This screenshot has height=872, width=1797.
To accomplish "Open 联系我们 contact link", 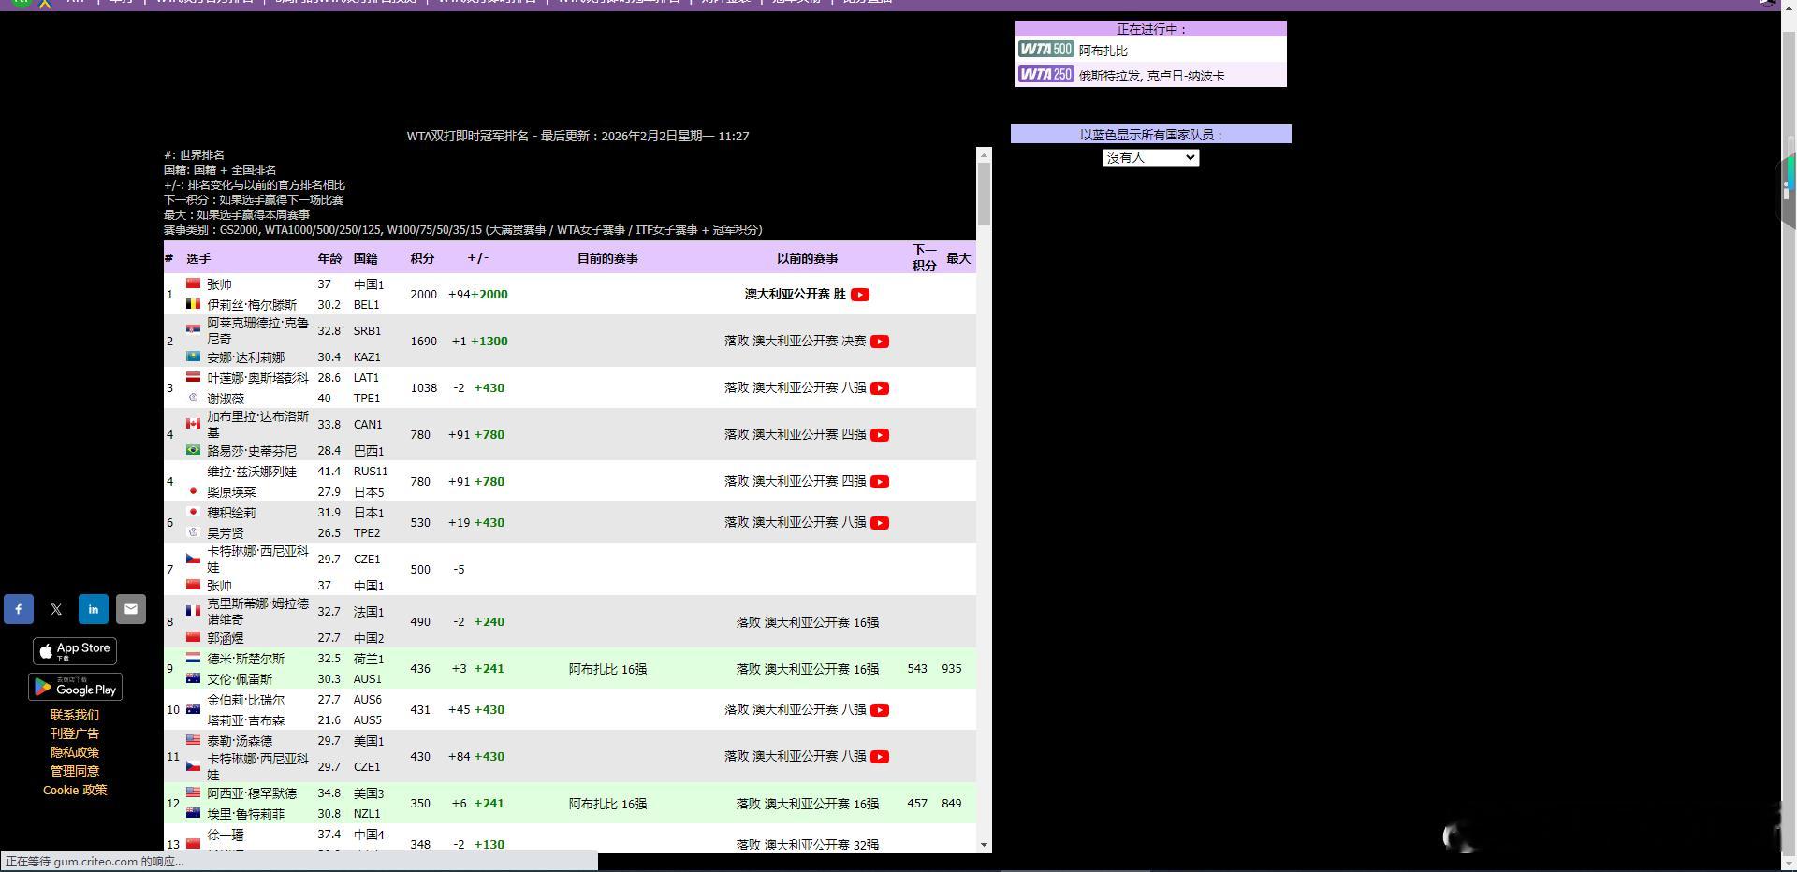I will click(x=75, y=715).
